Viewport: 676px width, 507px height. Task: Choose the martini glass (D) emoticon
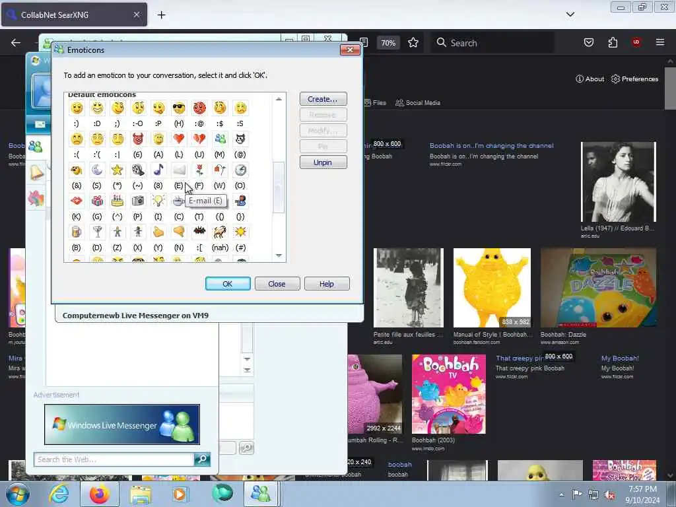[x=98, y=232]
